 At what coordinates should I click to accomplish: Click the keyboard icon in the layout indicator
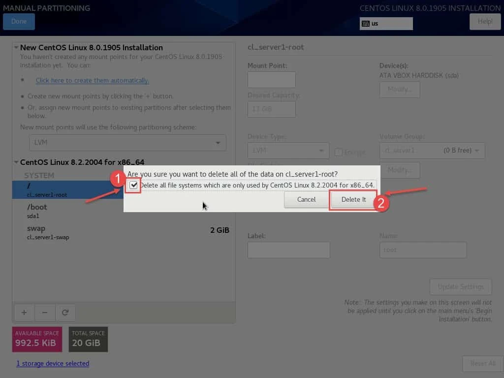click(x=365, y=23)
